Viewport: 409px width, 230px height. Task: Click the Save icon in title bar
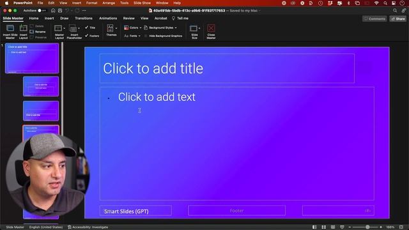(x=60, y=10)
